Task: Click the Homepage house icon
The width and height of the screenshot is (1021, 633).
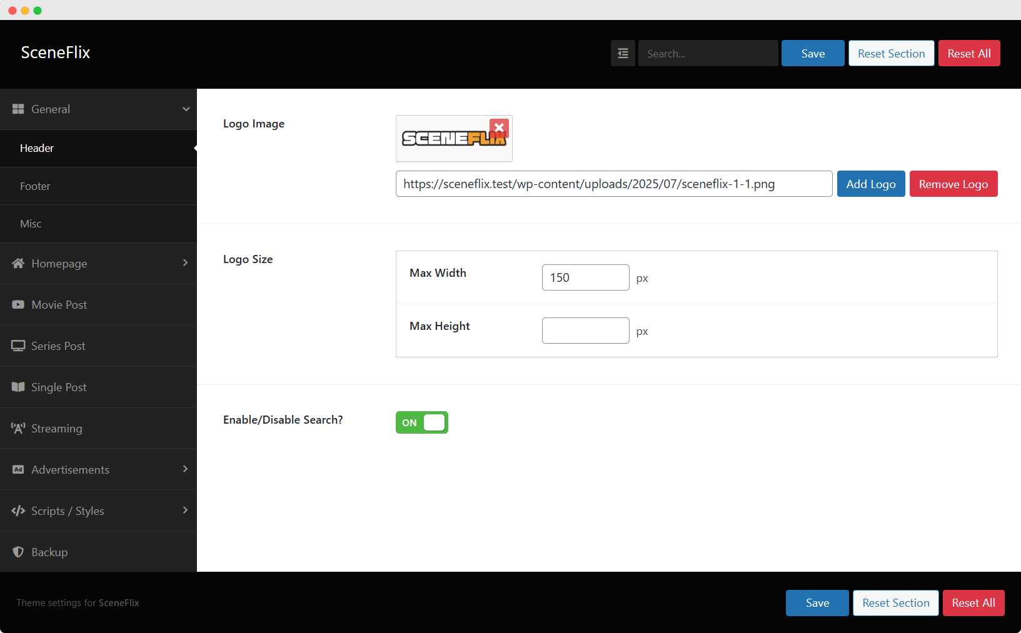Action: [x=18, y=263]
